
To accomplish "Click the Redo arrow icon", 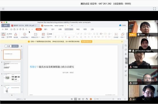I will 29,29.
